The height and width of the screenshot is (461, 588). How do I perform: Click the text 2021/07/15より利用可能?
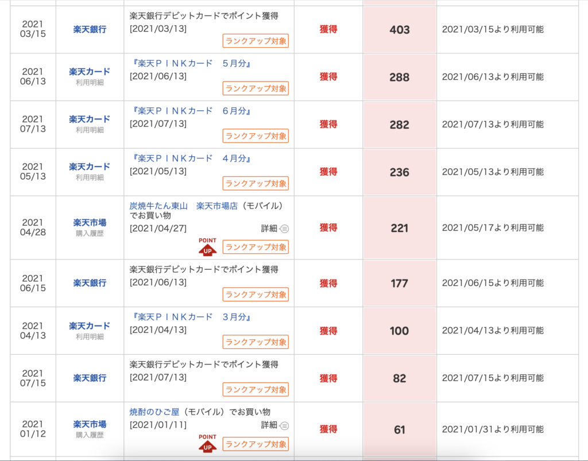pos(493,378)
